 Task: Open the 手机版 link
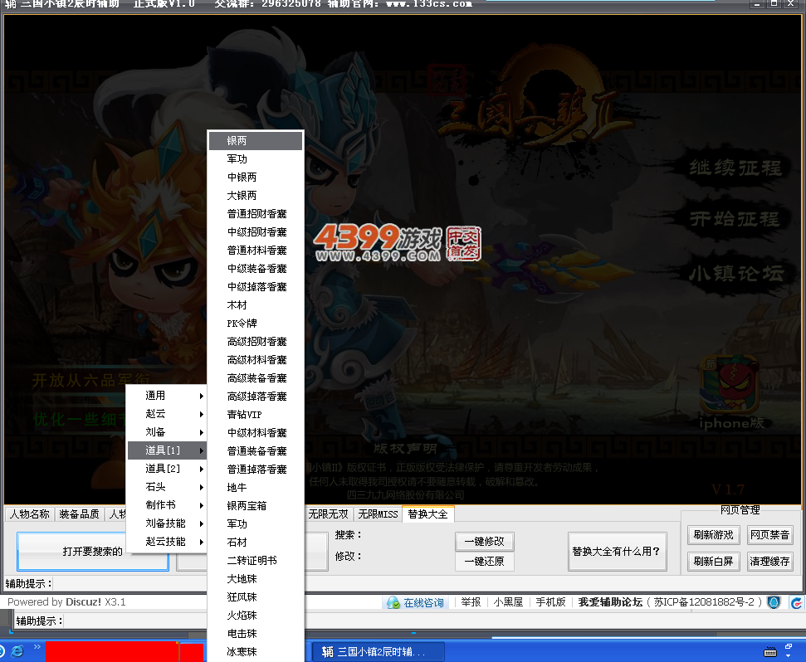pos(550,602)
